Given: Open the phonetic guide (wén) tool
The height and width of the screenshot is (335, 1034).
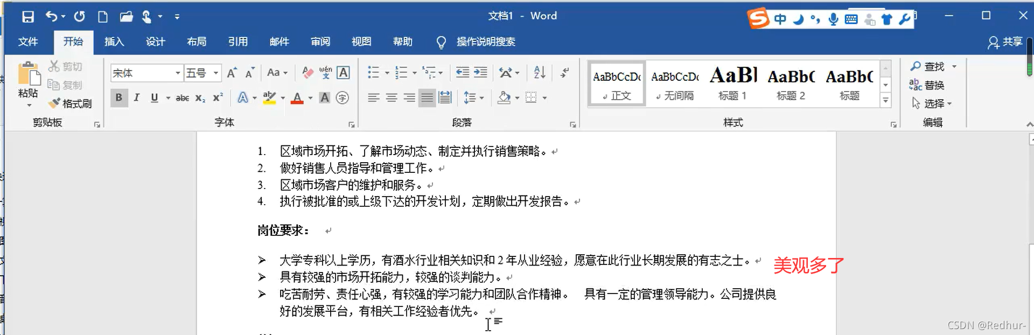Looking at the screenshot, I should pos(325,73).
